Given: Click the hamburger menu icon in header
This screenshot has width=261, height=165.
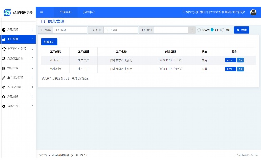Looking at the screenshot, I should pyautogui.click(x=42, y=12).
